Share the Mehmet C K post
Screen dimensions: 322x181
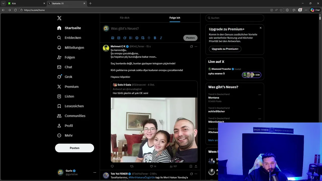click(196, 166)
